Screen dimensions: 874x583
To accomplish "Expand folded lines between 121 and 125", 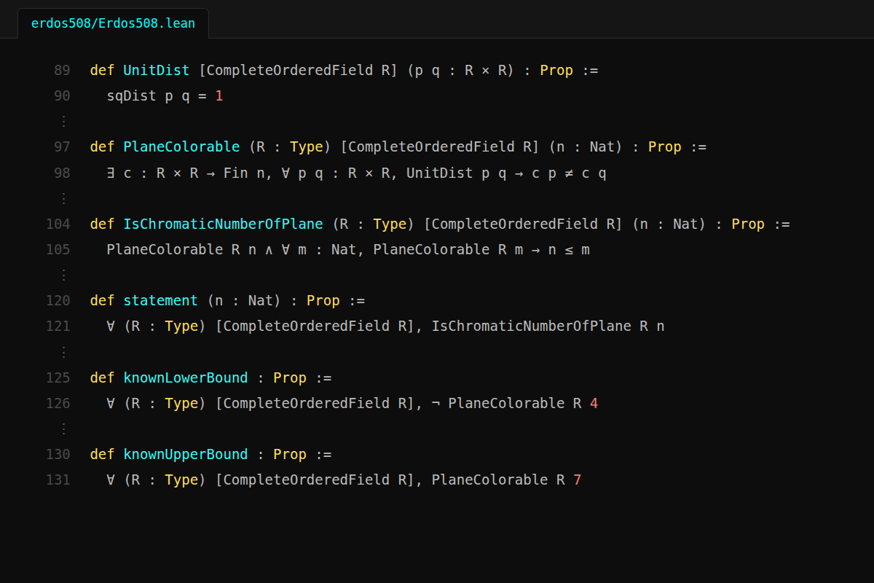I will (63, 352).
